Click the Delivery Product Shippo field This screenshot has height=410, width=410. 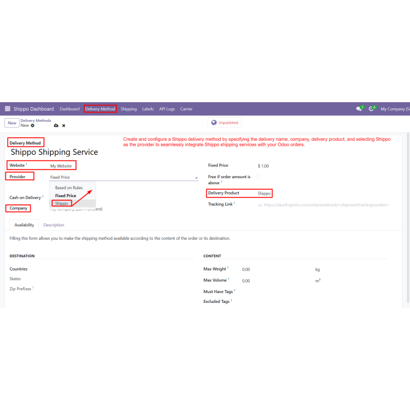[x=264, y=193]
